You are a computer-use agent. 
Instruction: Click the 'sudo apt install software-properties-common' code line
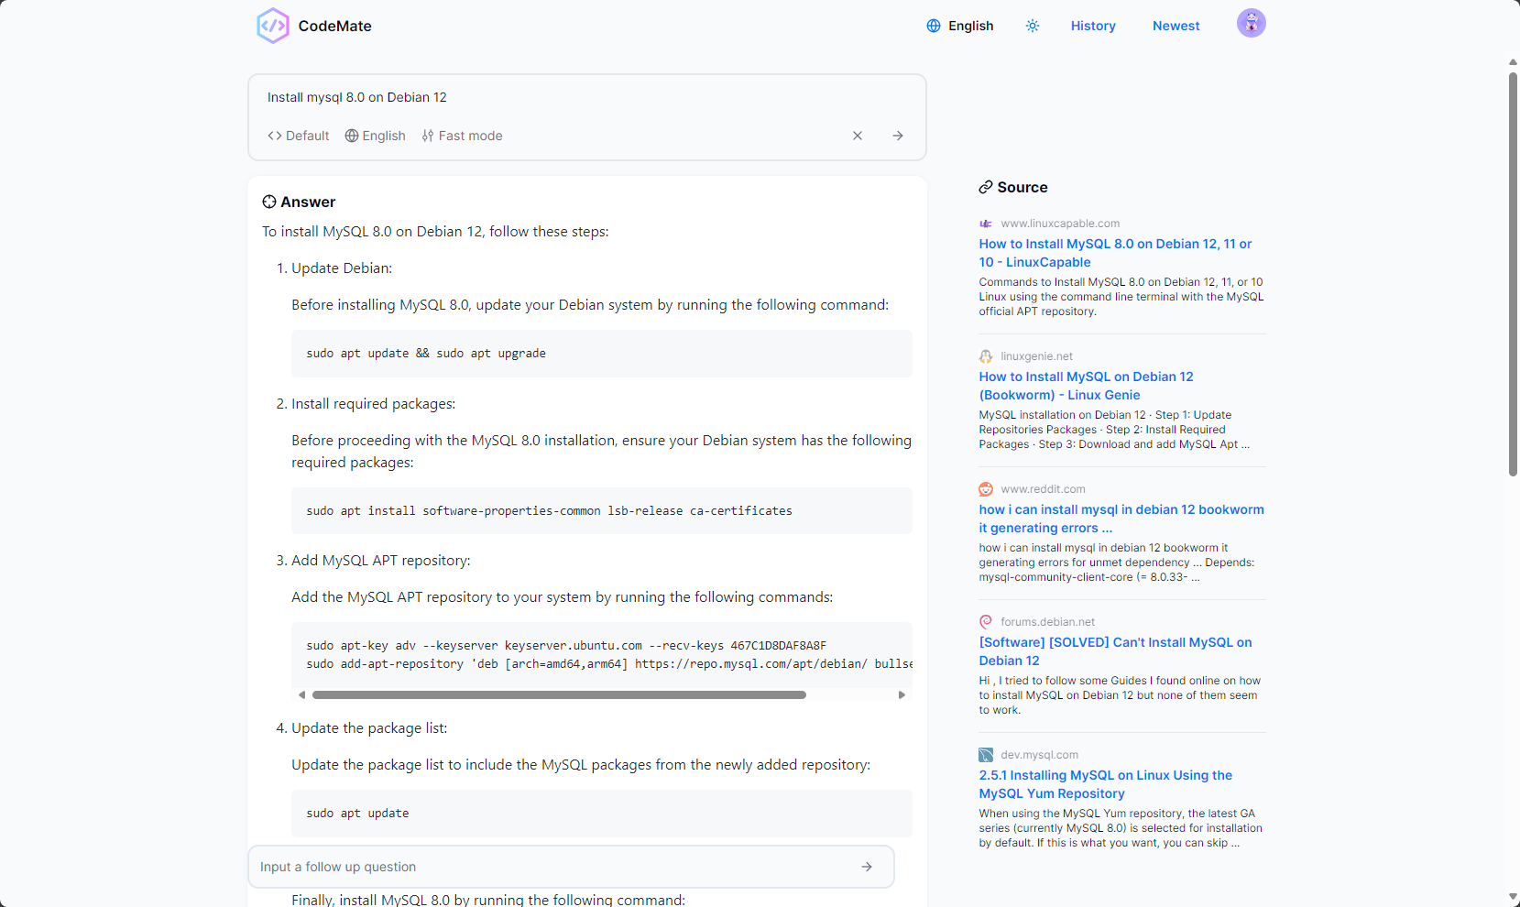click(x=549, y=511)
